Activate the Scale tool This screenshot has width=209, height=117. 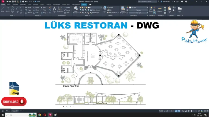click(36, 13)
